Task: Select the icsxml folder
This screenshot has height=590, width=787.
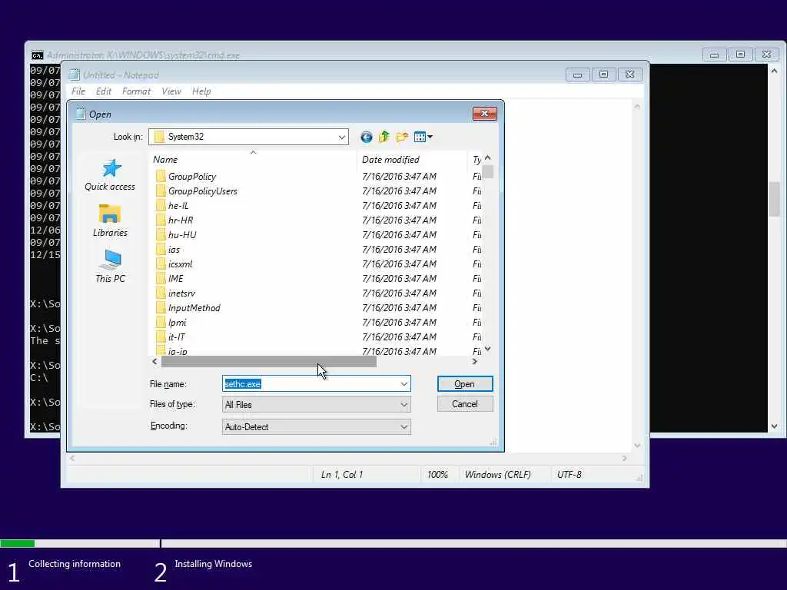Action: 174,264
